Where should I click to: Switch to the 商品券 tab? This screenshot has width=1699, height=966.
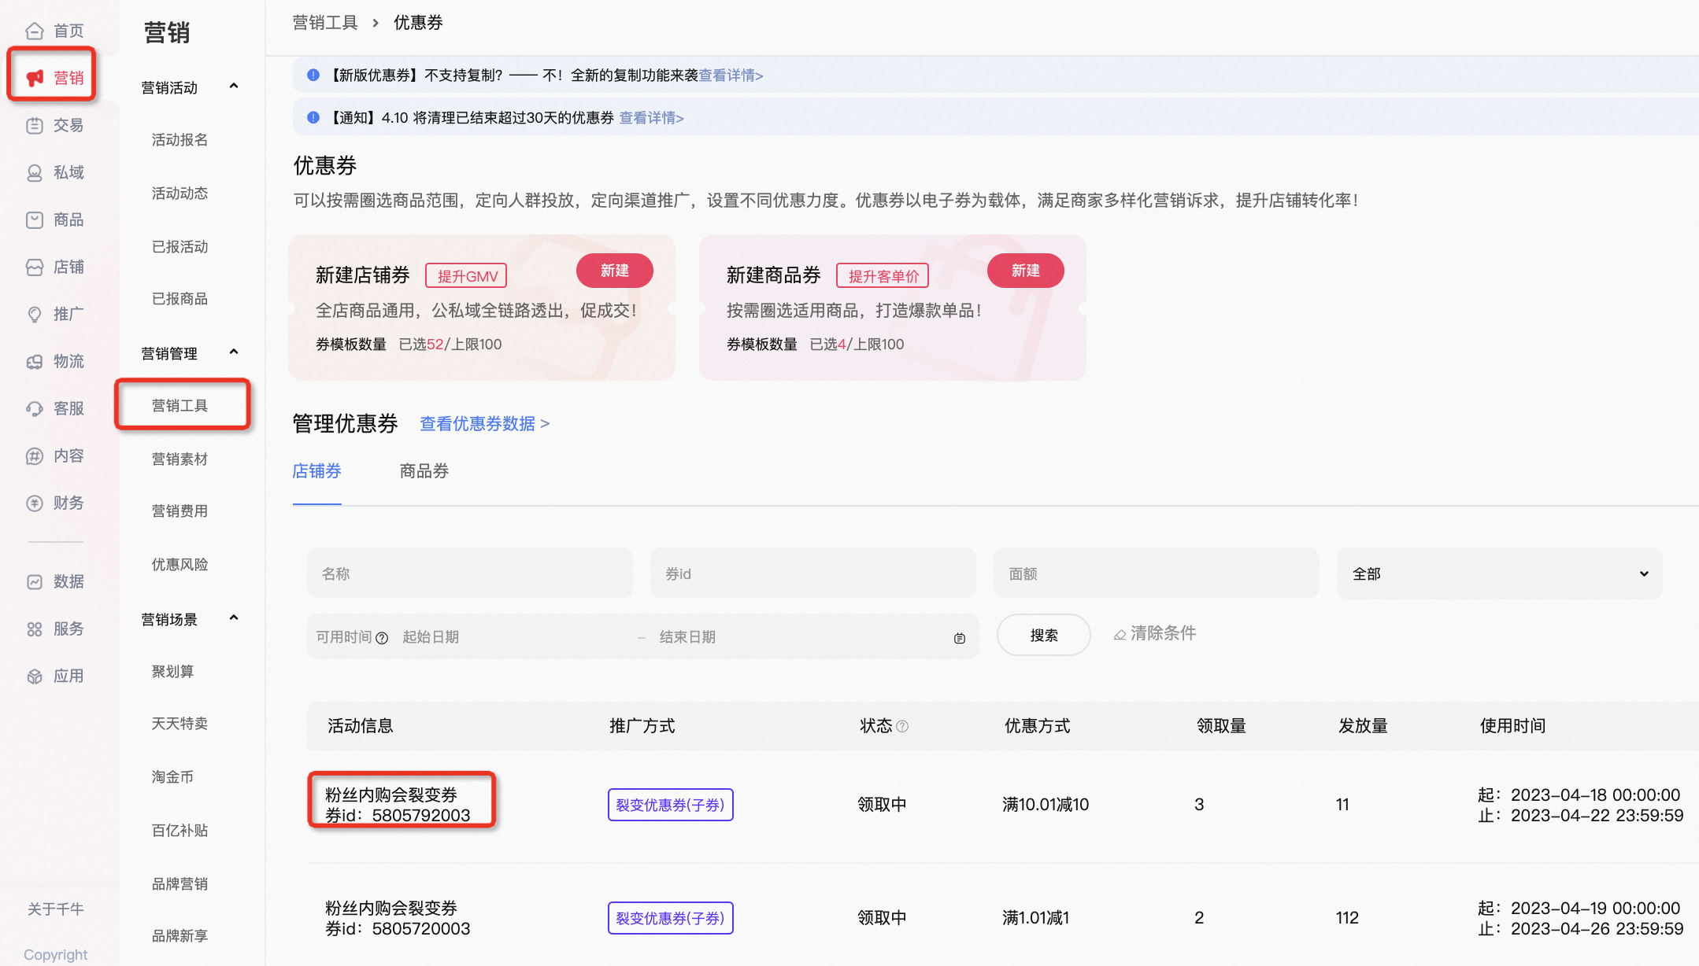pos(424,471)
